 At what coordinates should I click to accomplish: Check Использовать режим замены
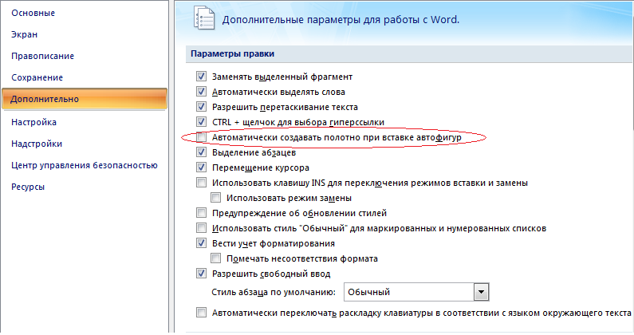click(215, 198)
